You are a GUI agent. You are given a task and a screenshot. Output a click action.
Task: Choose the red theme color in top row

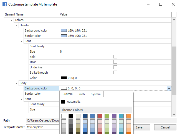click(100, 116)
